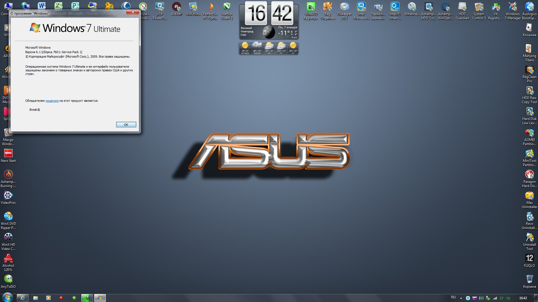
Task: Launch the Action! screen recorder icon
Action: click(177, 9)
